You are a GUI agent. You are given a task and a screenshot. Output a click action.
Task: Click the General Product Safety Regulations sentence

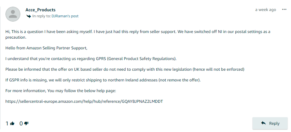point(91,59)
